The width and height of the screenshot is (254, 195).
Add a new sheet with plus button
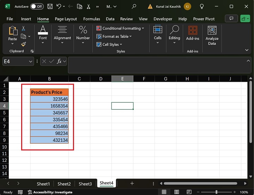pos(132,183)
